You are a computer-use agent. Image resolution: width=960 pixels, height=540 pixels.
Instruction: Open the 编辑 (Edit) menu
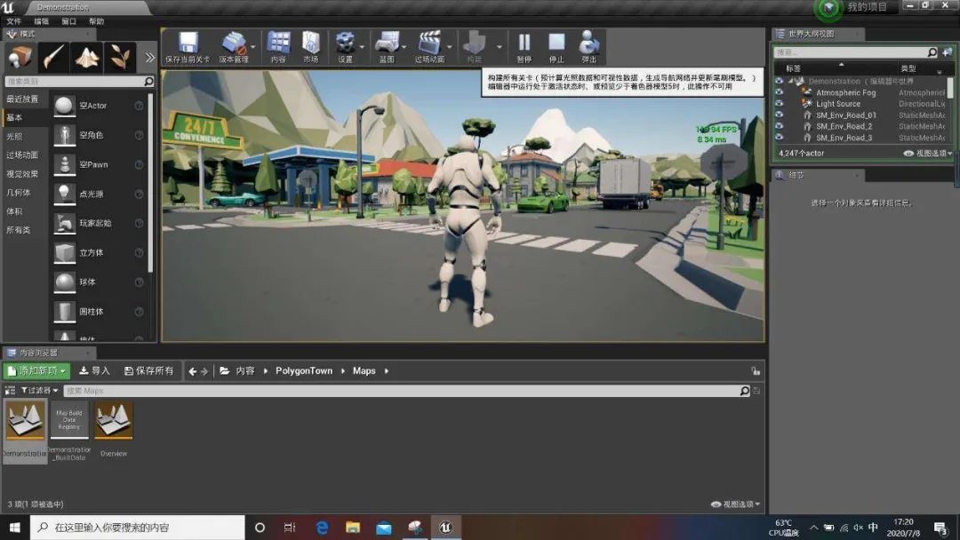click(41, 21)
